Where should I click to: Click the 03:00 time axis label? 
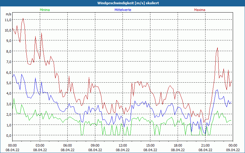40,145
